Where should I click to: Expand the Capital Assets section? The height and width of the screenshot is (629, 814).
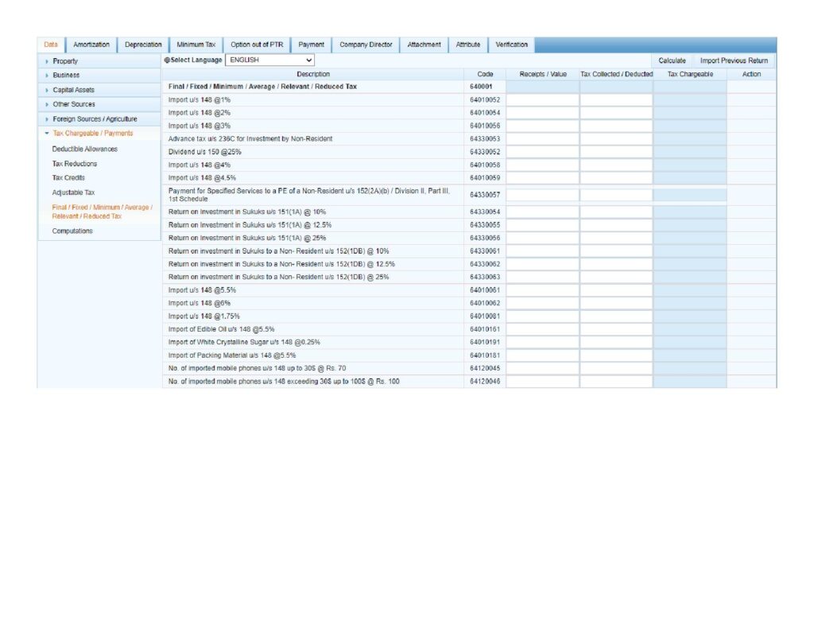(73, 90)
